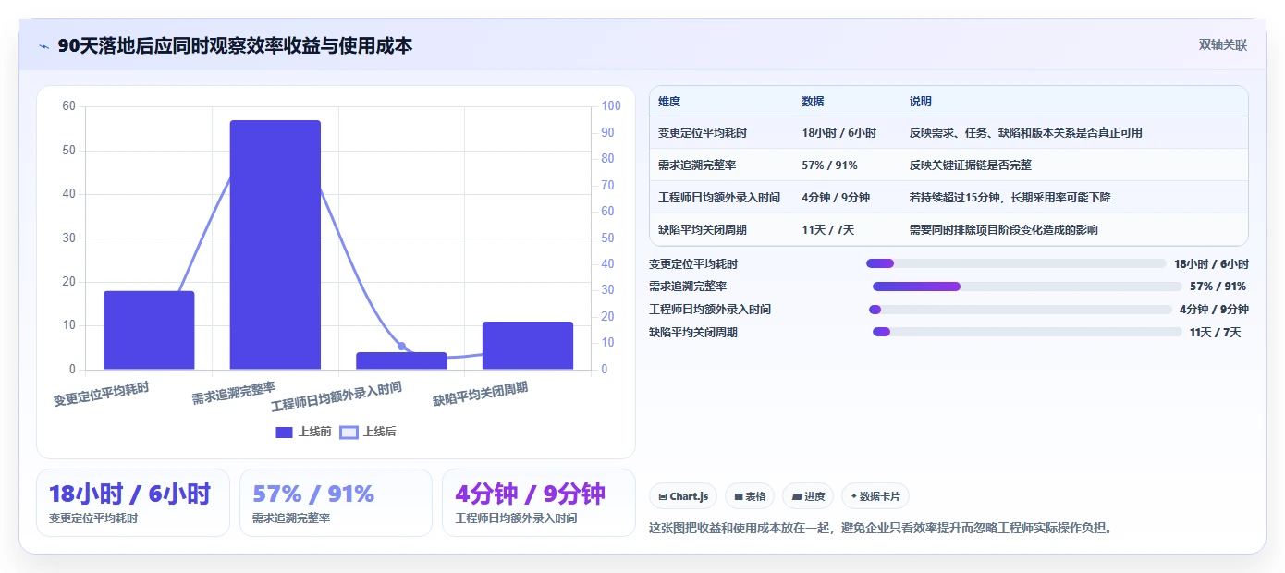The image size is (1285, 573).
Task: Click the 双轴关联 tag in the header
Action: pos(1223,45)
